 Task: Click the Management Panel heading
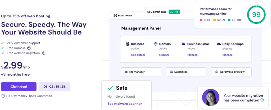141,28
